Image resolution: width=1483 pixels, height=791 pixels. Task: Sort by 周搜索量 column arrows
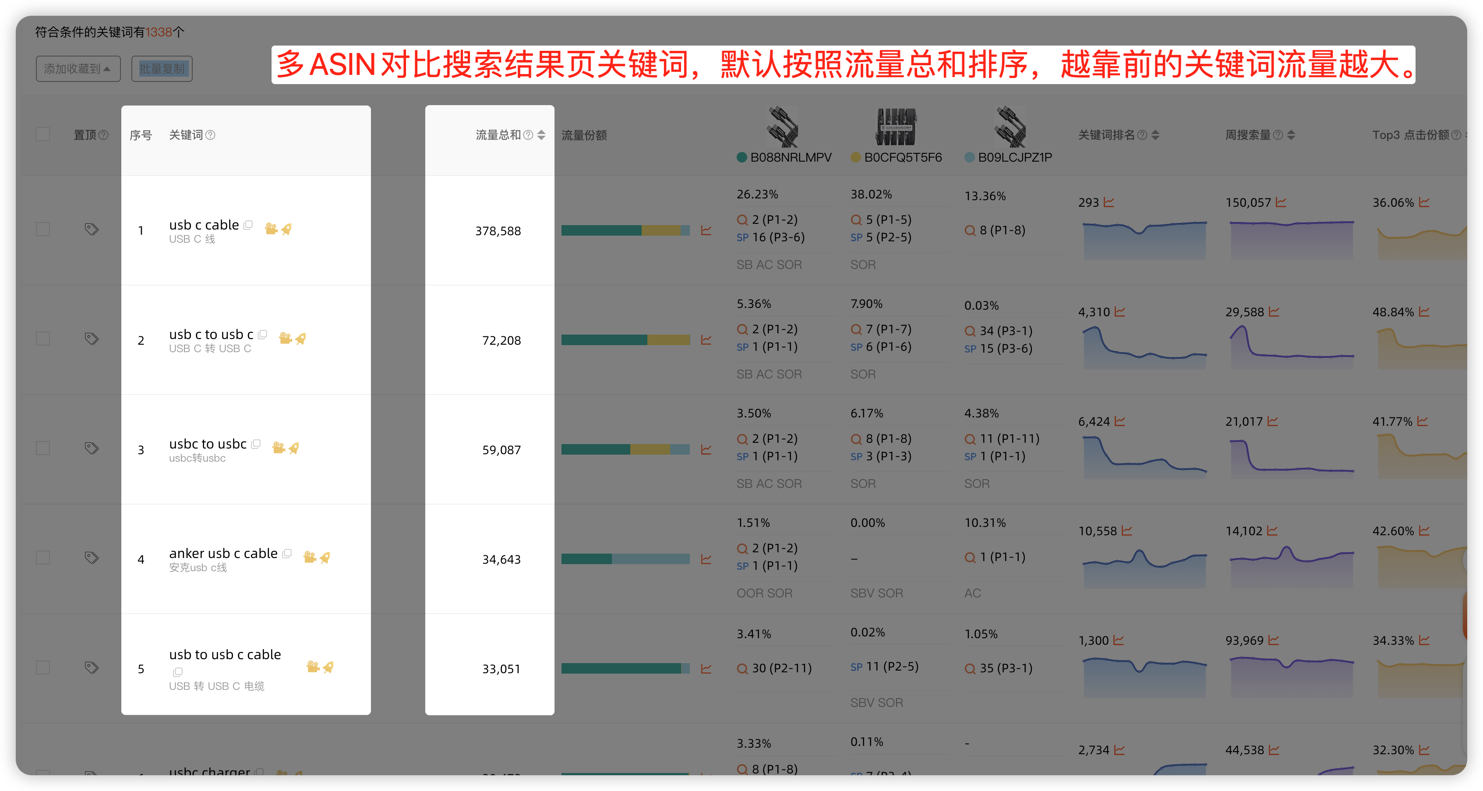[x=1291, y=135]
